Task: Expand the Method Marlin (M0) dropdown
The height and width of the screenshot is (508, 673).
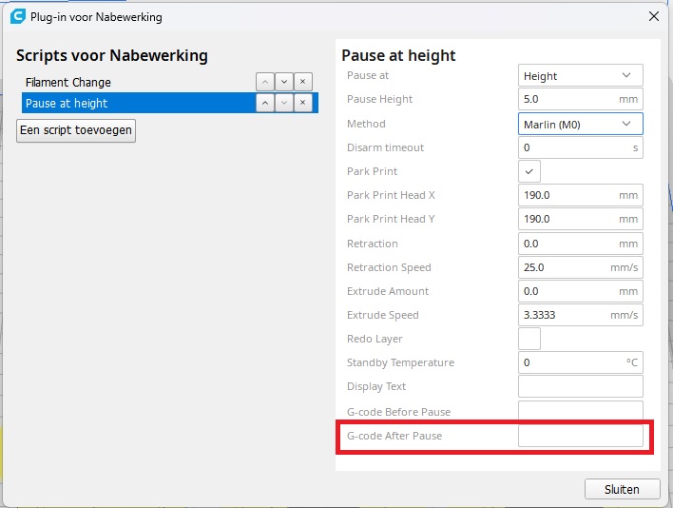Action: [580, 124]
